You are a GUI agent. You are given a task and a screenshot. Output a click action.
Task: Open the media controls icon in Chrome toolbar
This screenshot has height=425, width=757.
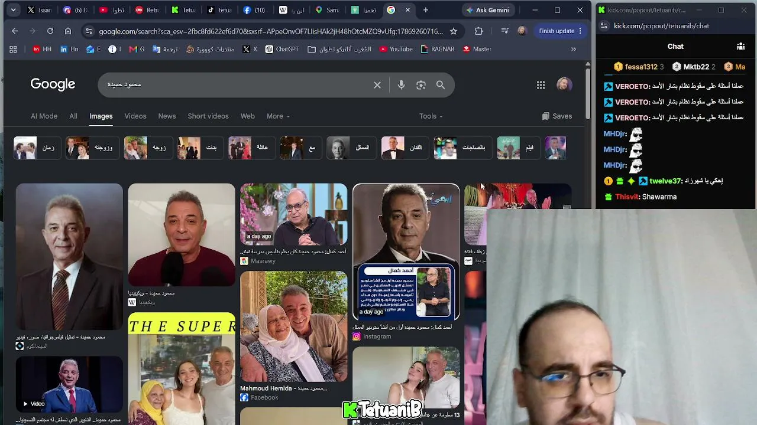[x=504, y=31]
